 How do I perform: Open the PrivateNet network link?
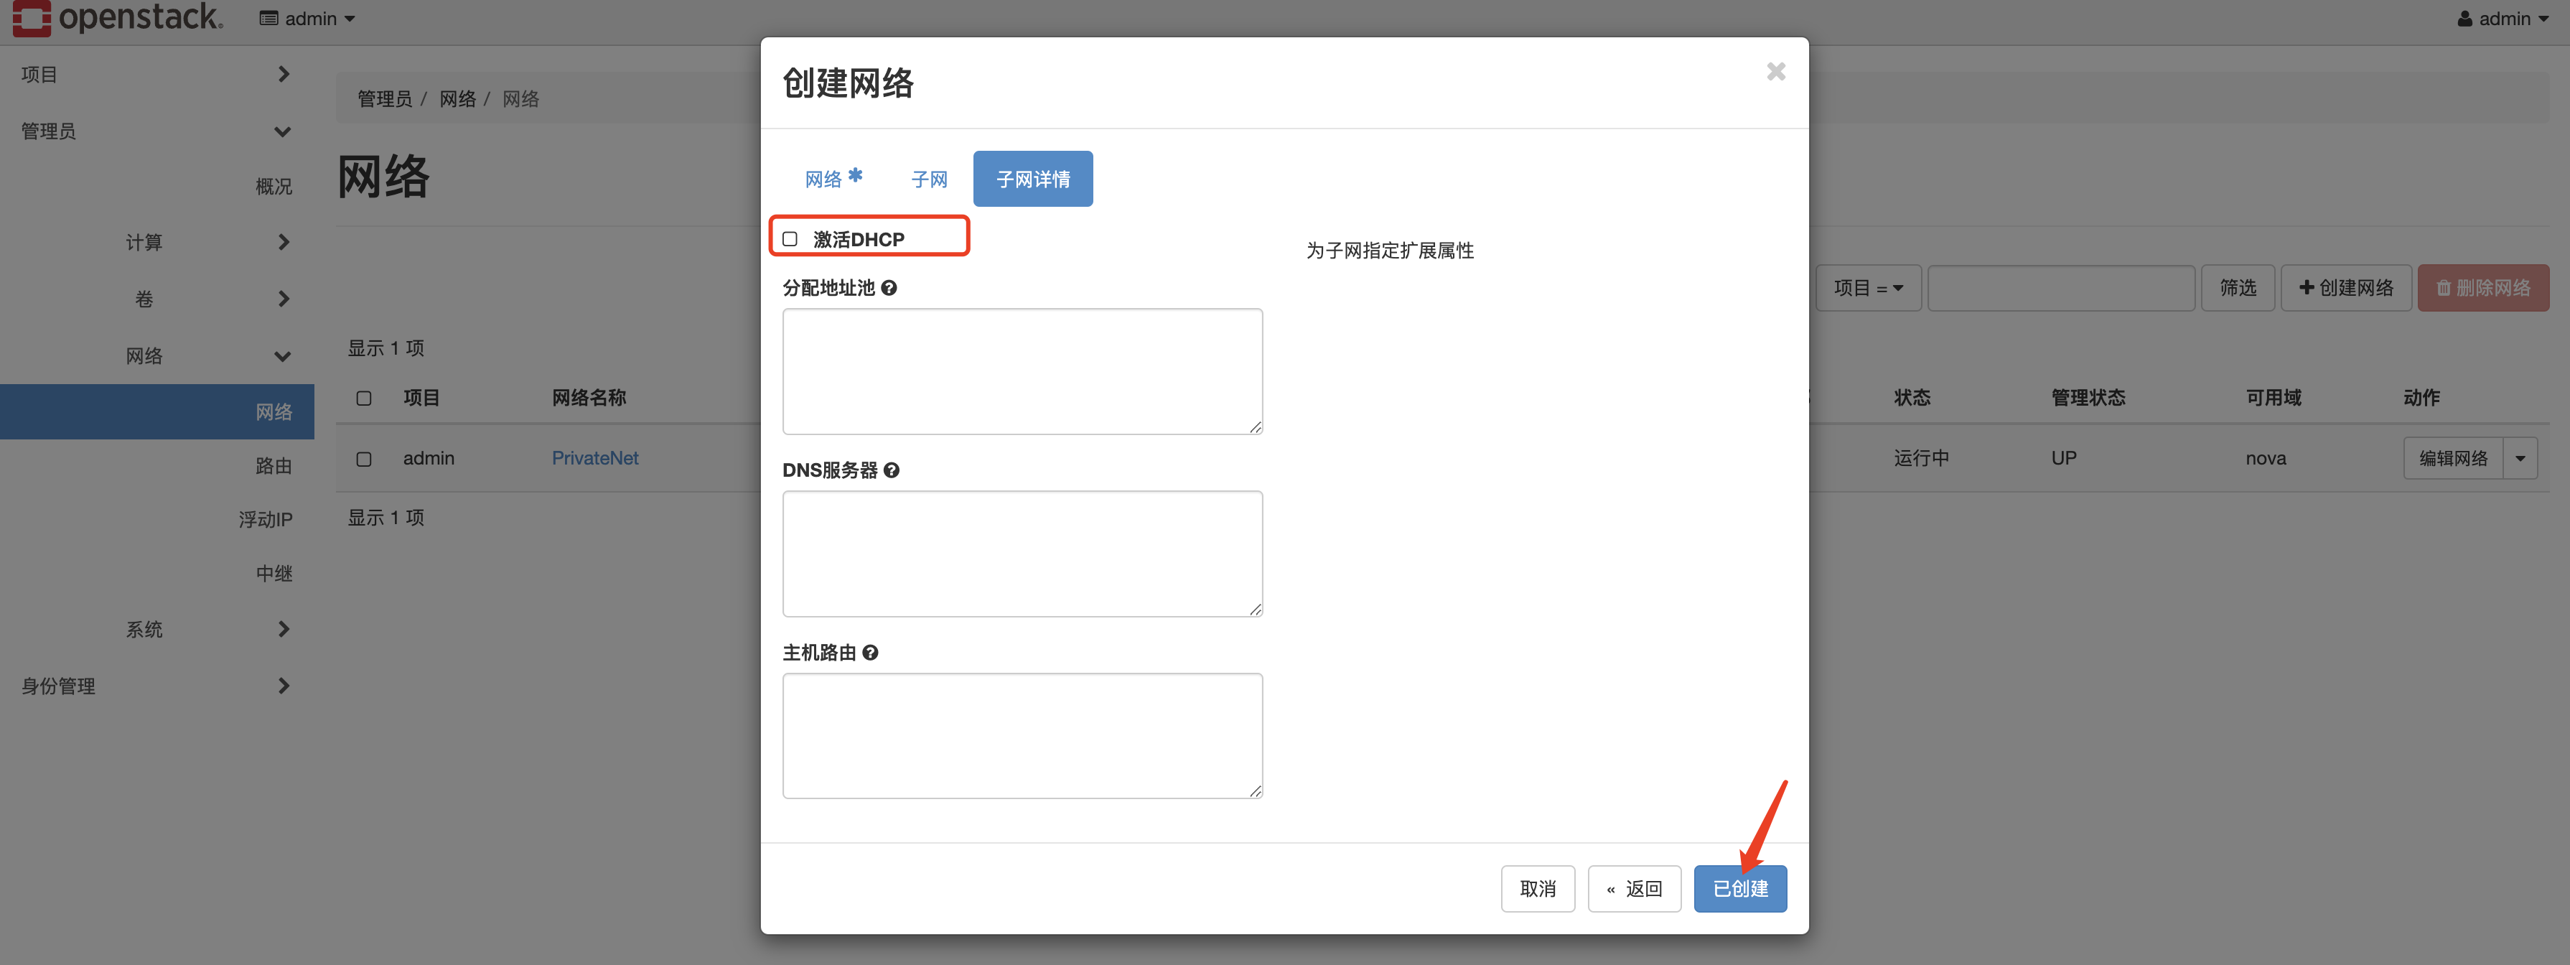point(596,458)
